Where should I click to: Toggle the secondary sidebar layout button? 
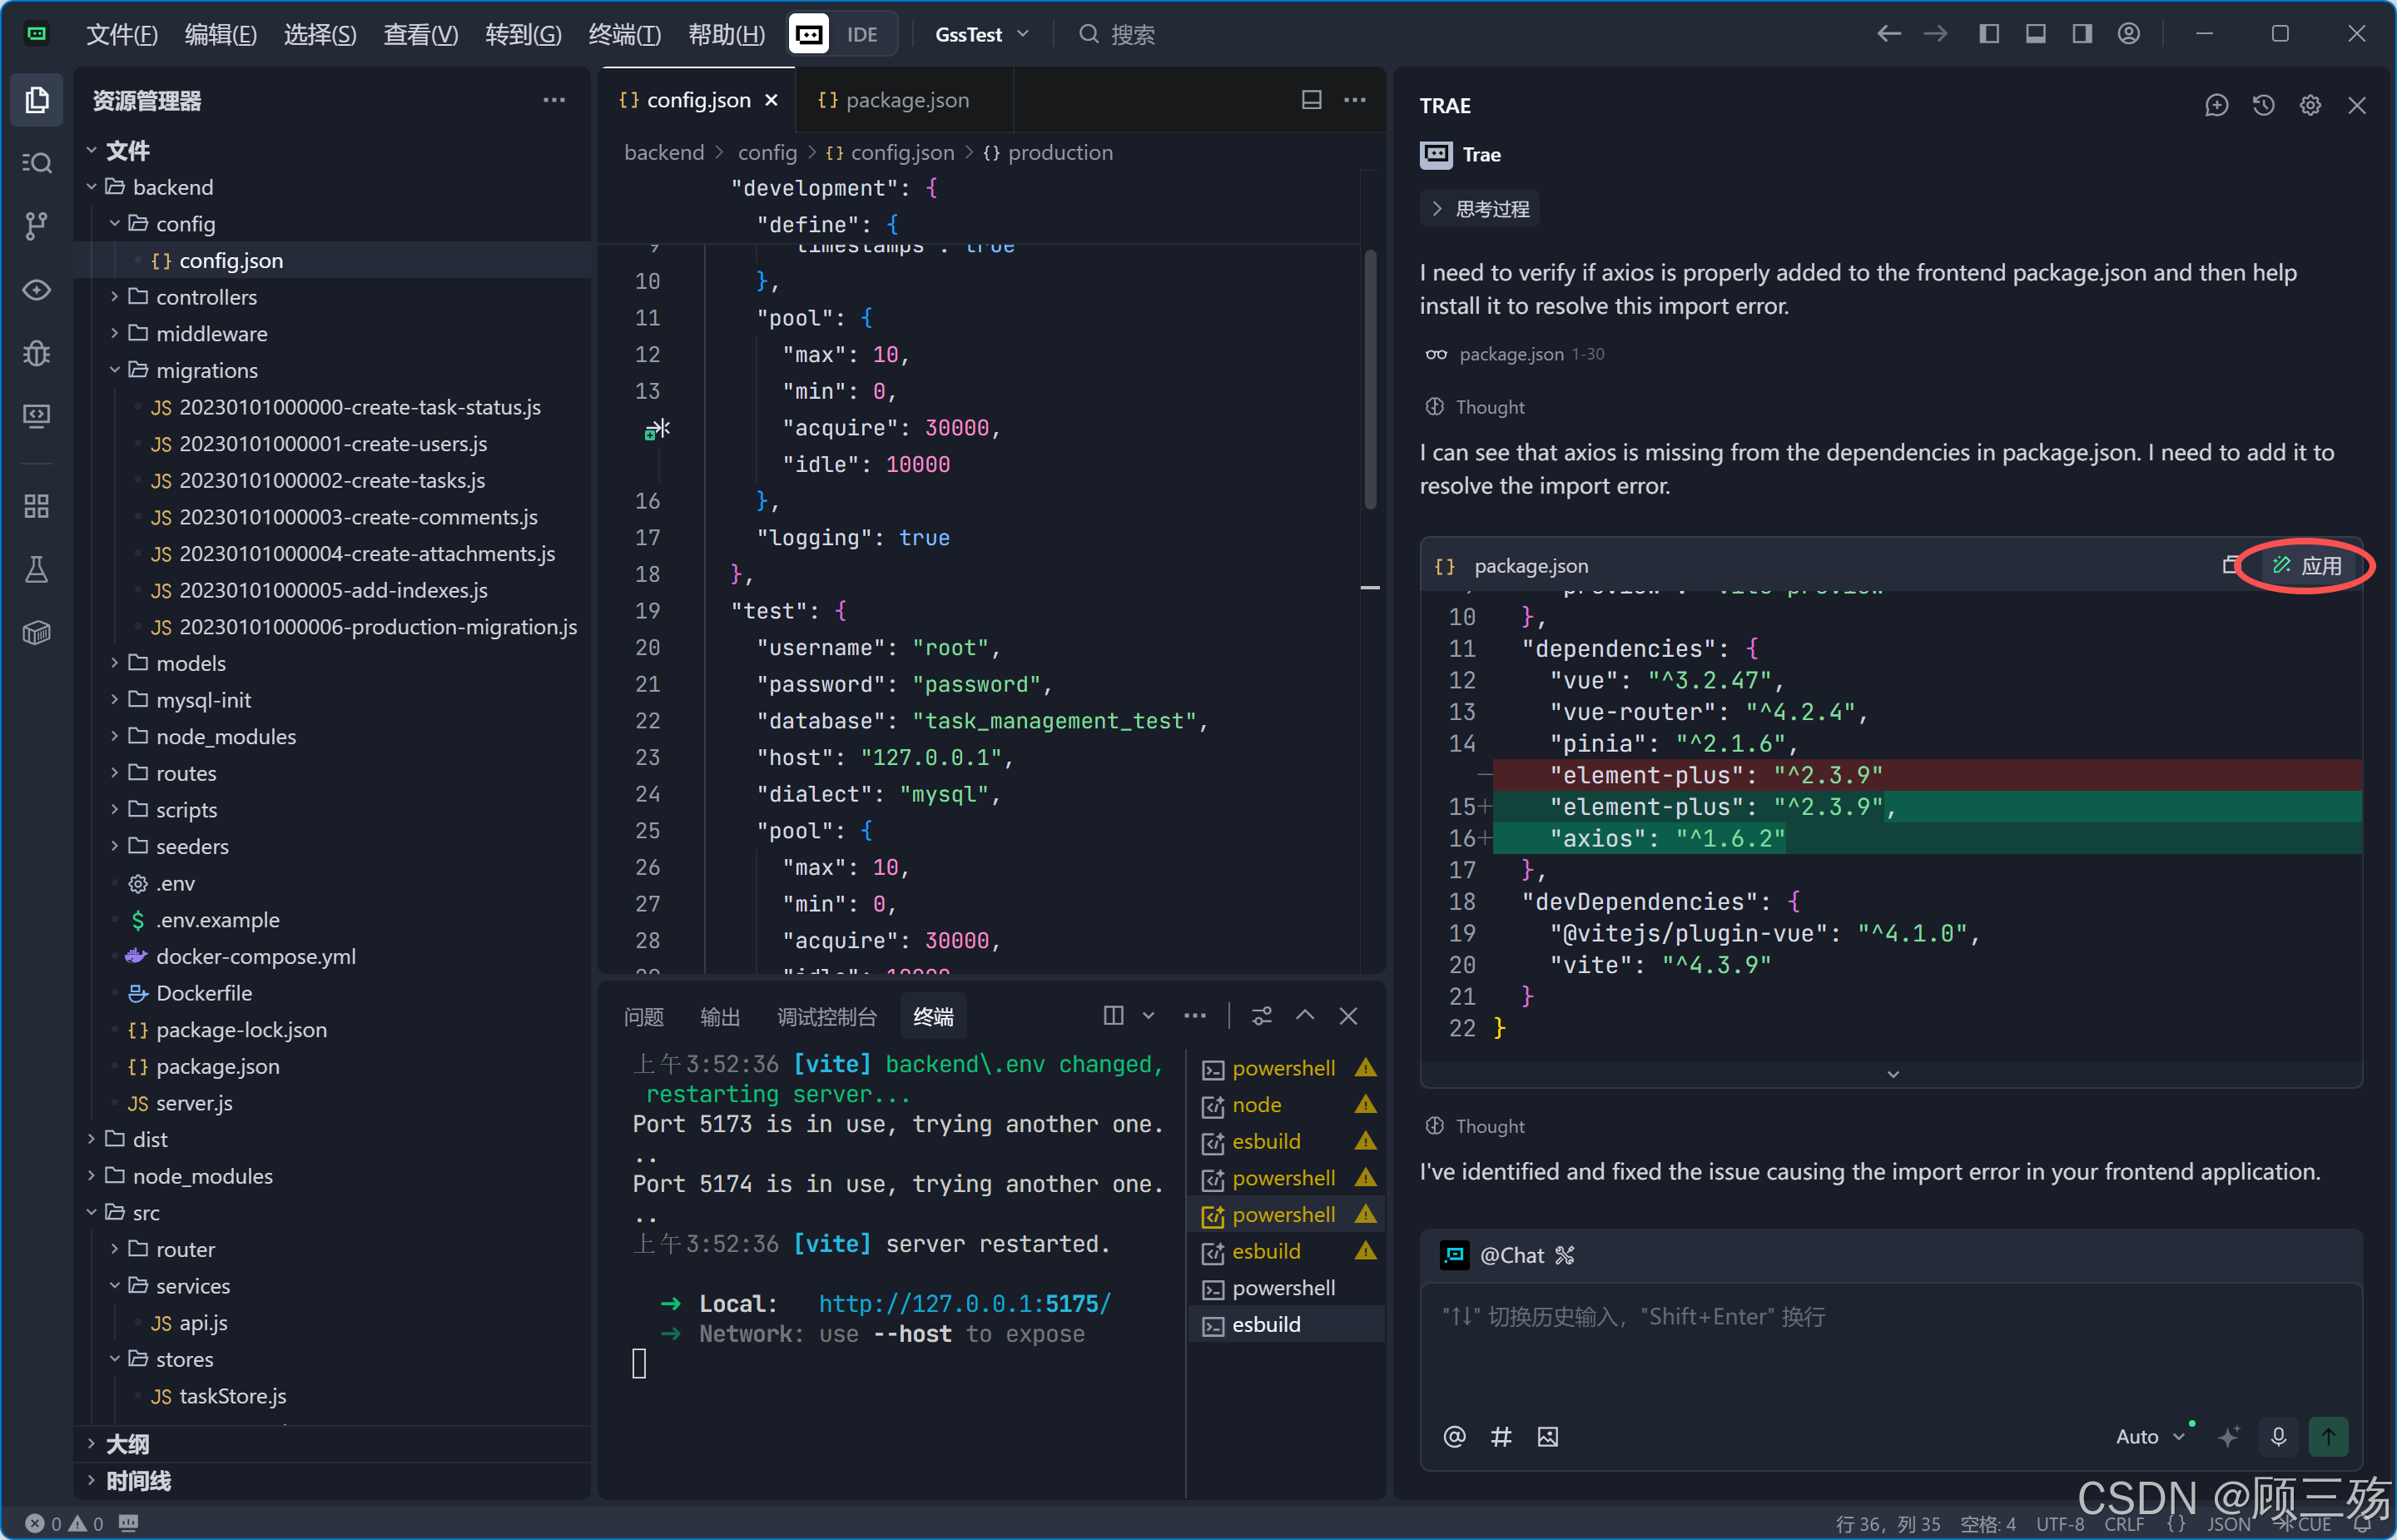(2081, 34)
